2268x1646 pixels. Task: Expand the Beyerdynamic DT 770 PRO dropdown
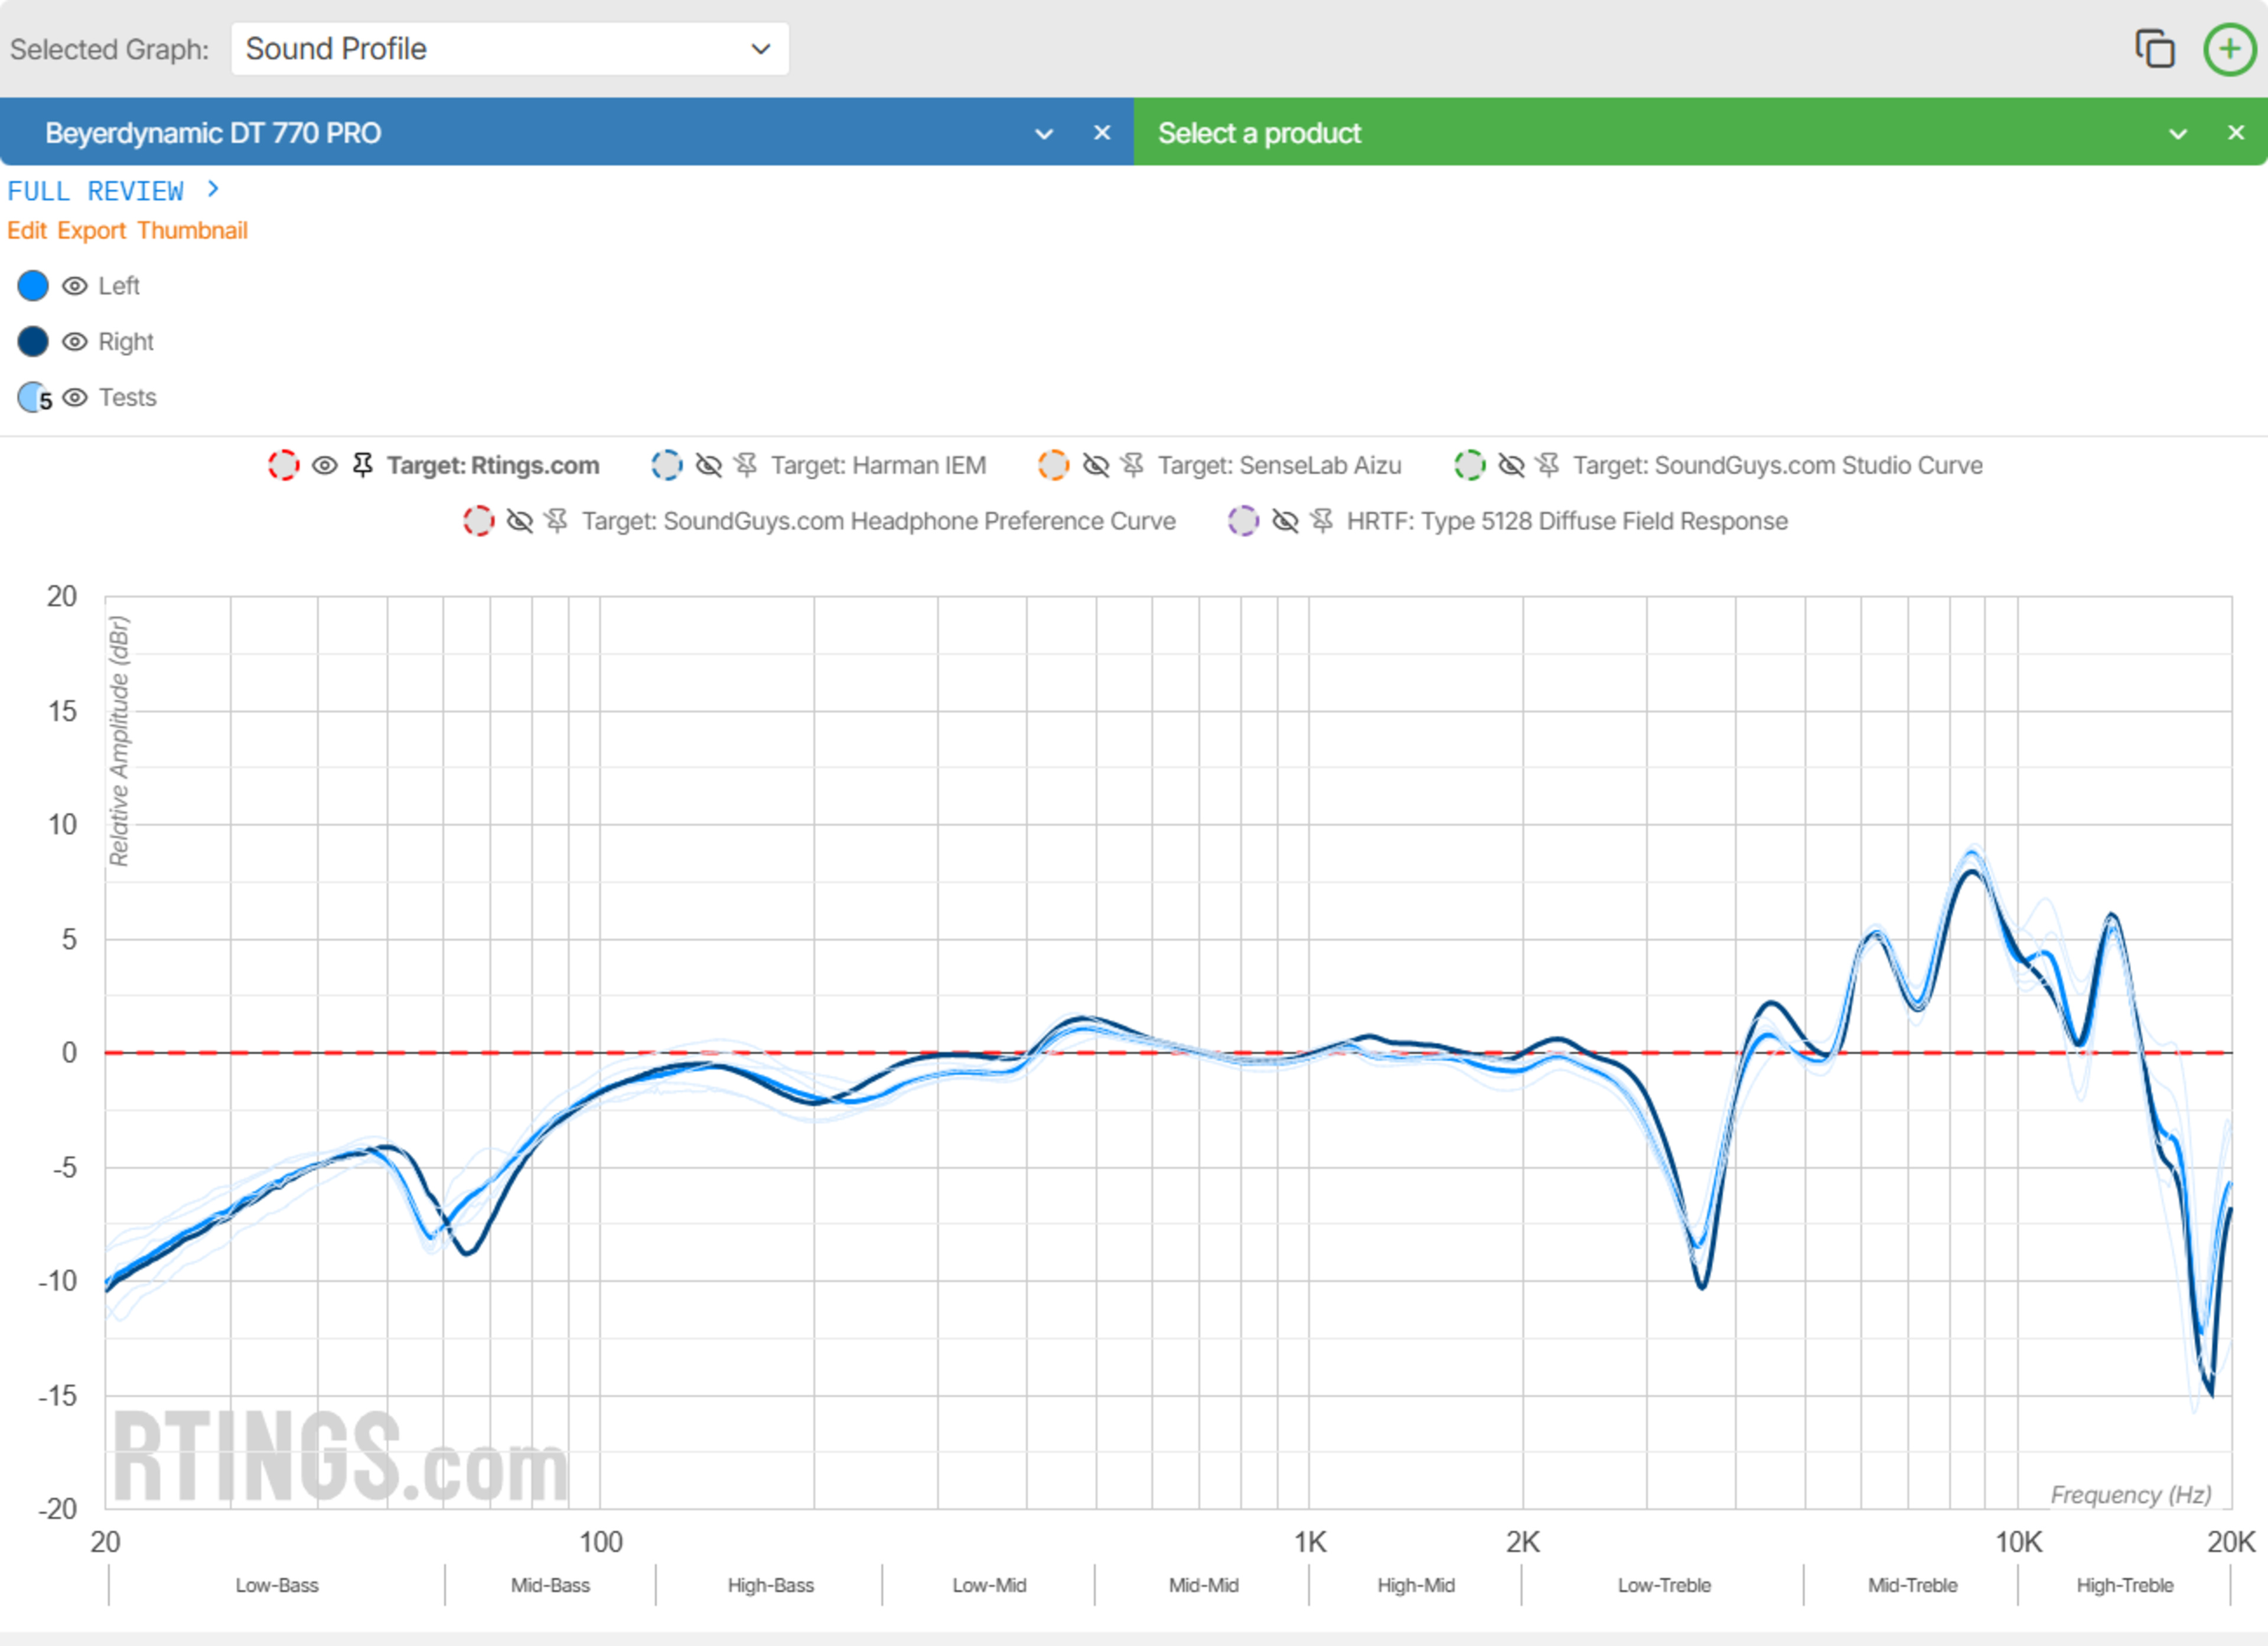point(1043,133)
